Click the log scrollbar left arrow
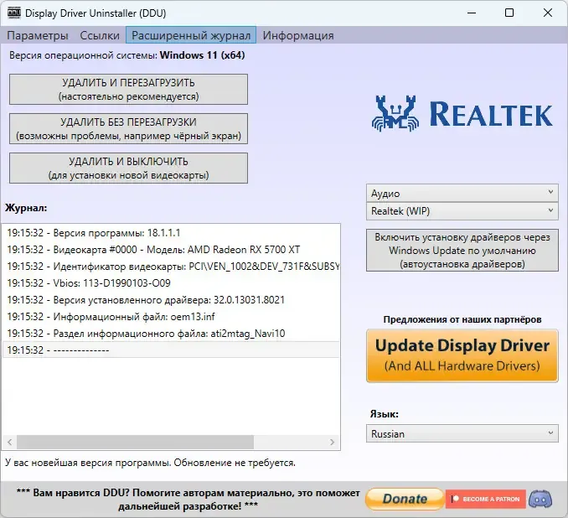568x518 pixels. pyautogui.click(x=10, y=442)
